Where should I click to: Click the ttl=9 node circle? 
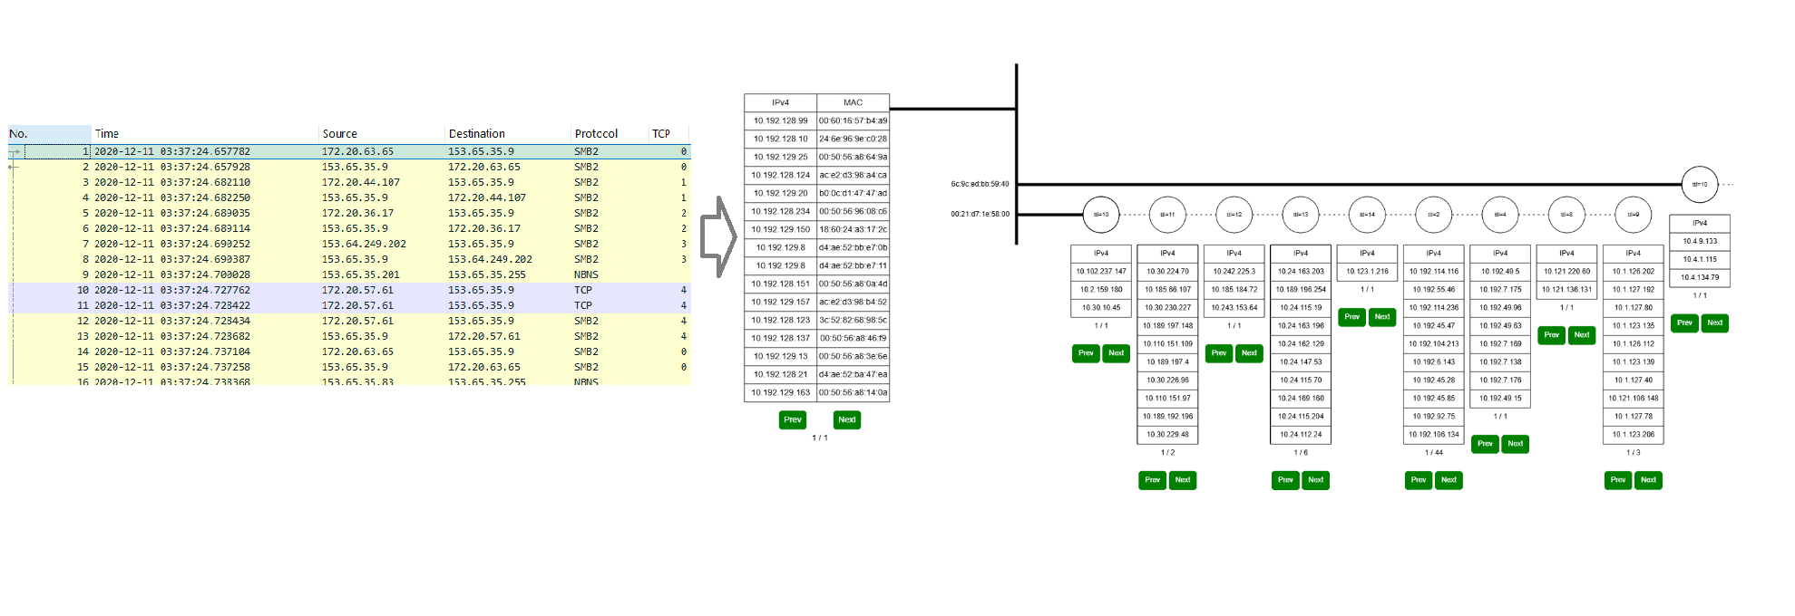pos(1633,215)
